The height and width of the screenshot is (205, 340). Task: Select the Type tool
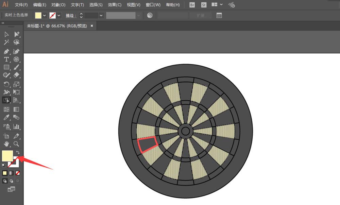click(6, 59)
